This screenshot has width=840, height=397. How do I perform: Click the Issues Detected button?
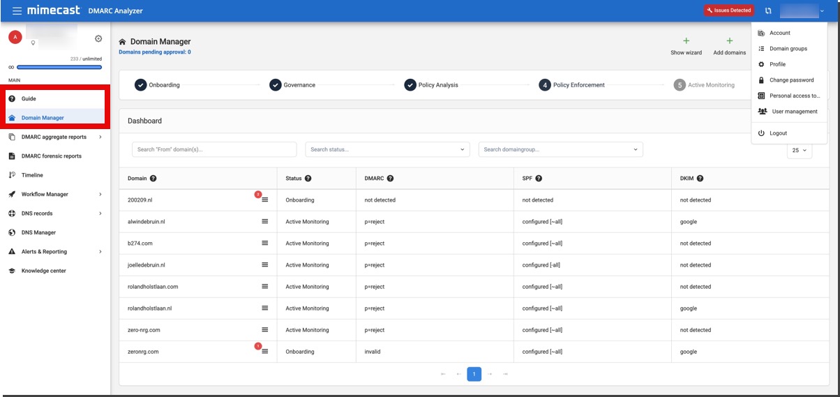[x=729, y=10]
